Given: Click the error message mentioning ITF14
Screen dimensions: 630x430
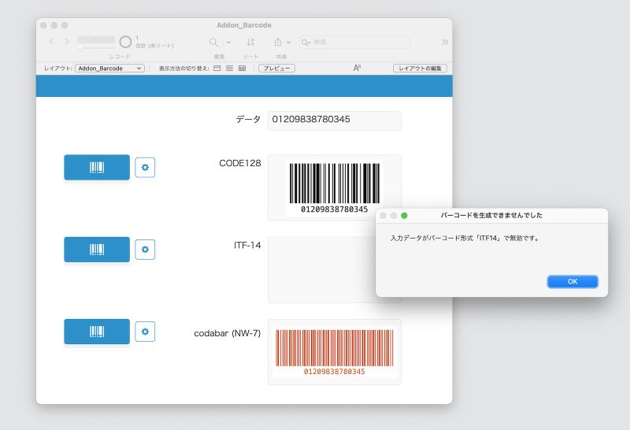Looking at the screenshot, I should [x=465, y=238].
